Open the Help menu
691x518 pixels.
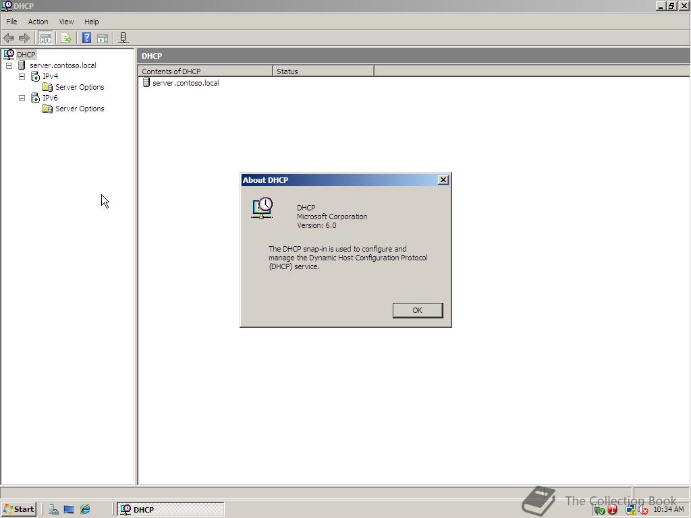tap(92, 22)
